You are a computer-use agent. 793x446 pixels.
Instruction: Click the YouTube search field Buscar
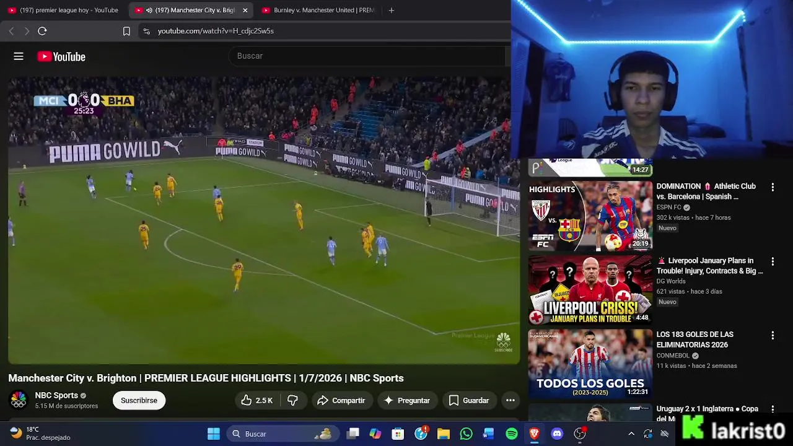pyautogui.click(x=367, y=56)
